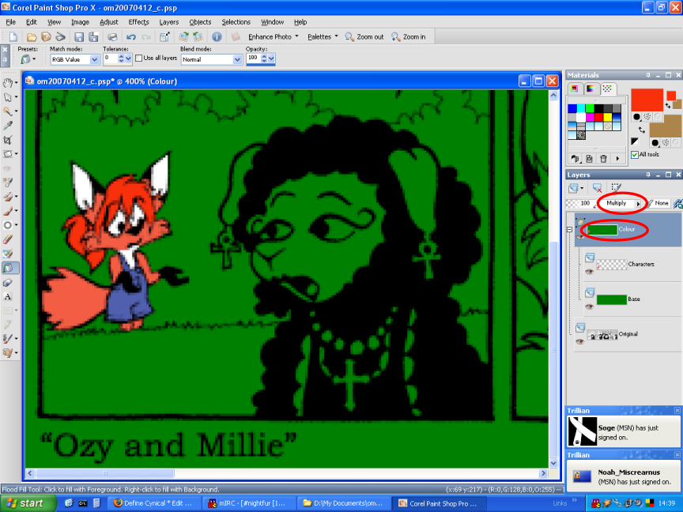Switch to the Define Cynical taskbar window
Image resolution: width=683 pixels, height=512 pixels.
pyautogui.click(x=154, y=503)
